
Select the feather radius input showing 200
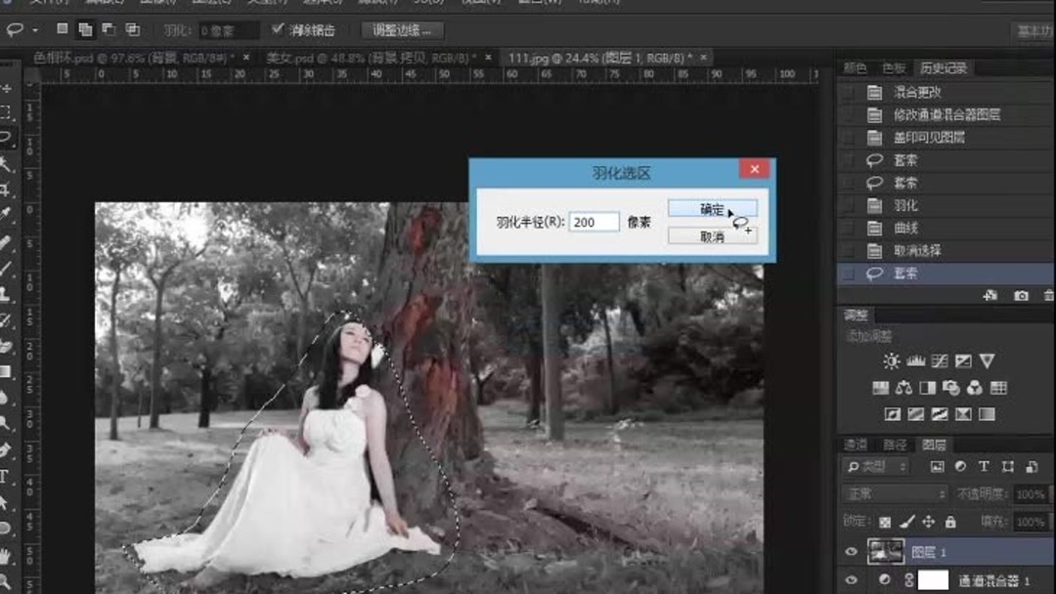pos(592,222)
